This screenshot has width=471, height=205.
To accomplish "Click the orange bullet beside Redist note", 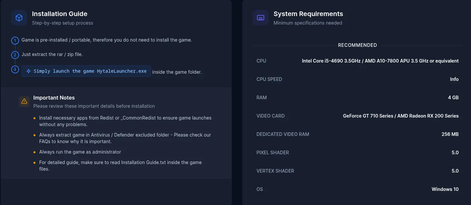I will tap(34, 118).
